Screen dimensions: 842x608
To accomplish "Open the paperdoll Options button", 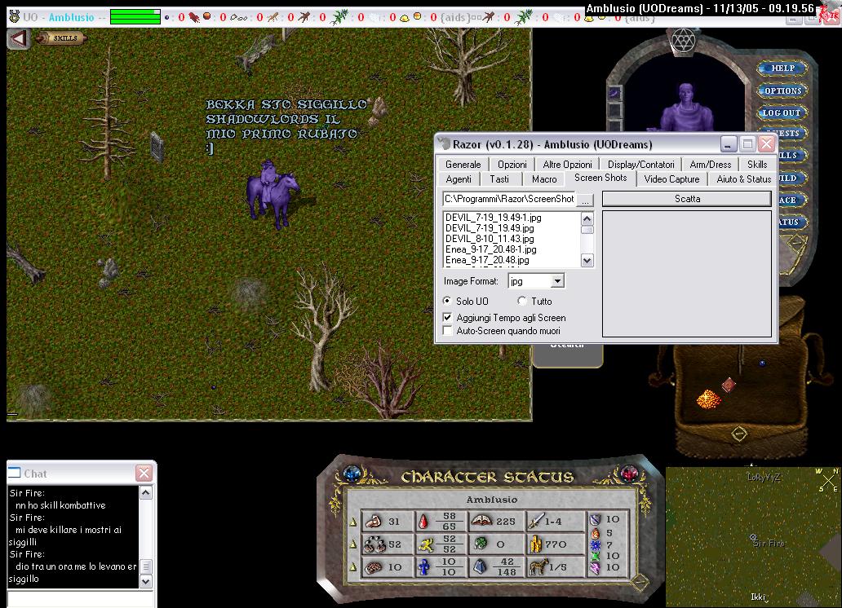I will pyautogui.click(x=782, y=90).
